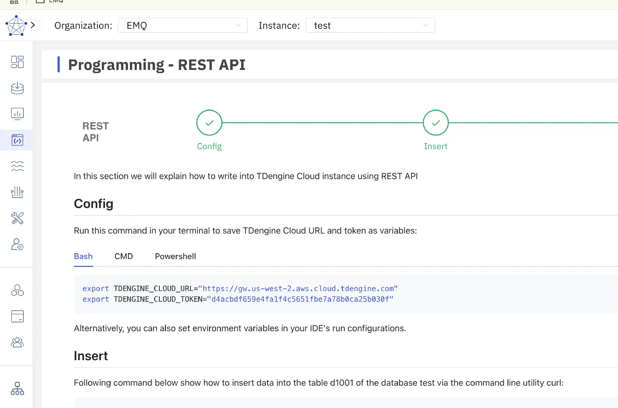Select the Programming code window icon

pos(17,140)
